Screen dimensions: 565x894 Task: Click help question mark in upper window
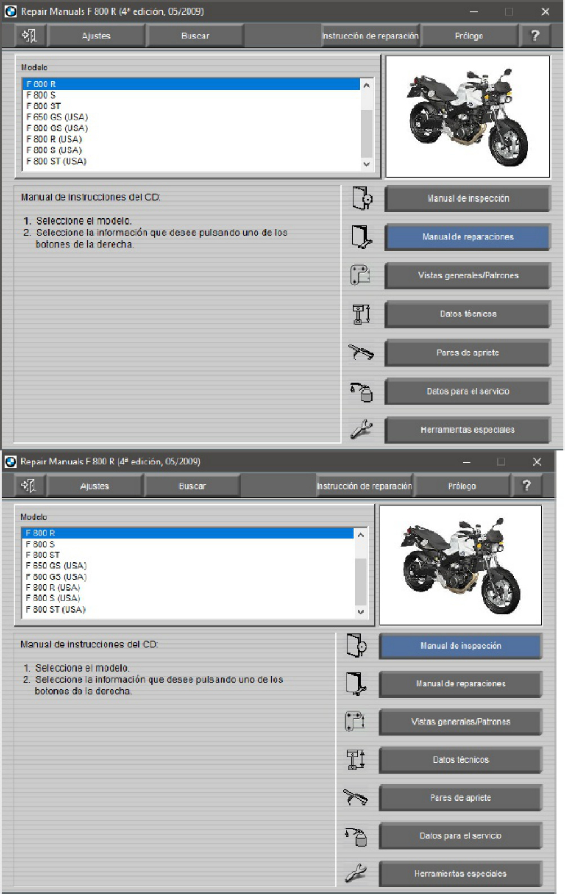click(535, 35)
